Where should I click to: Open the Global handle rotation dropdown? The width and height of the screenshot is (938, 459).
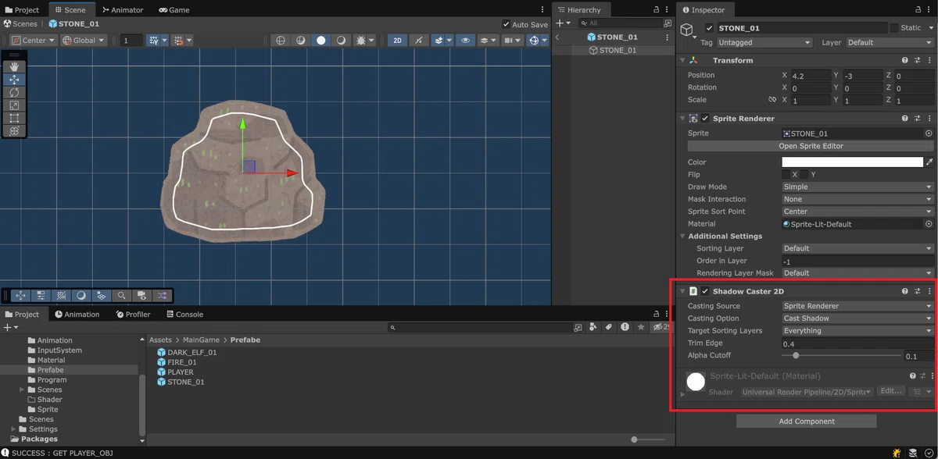pos(82,41)
